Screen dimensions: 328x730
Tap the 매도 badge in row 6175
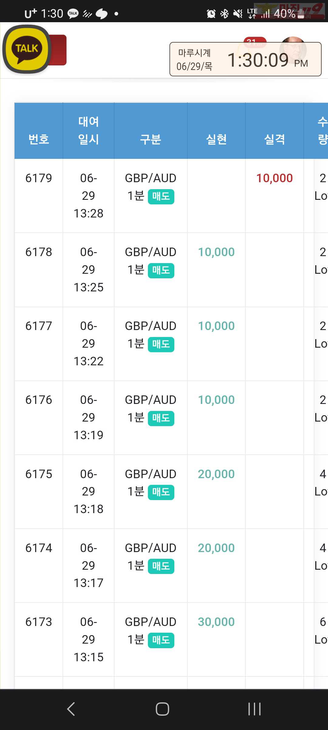click(161, 492)
